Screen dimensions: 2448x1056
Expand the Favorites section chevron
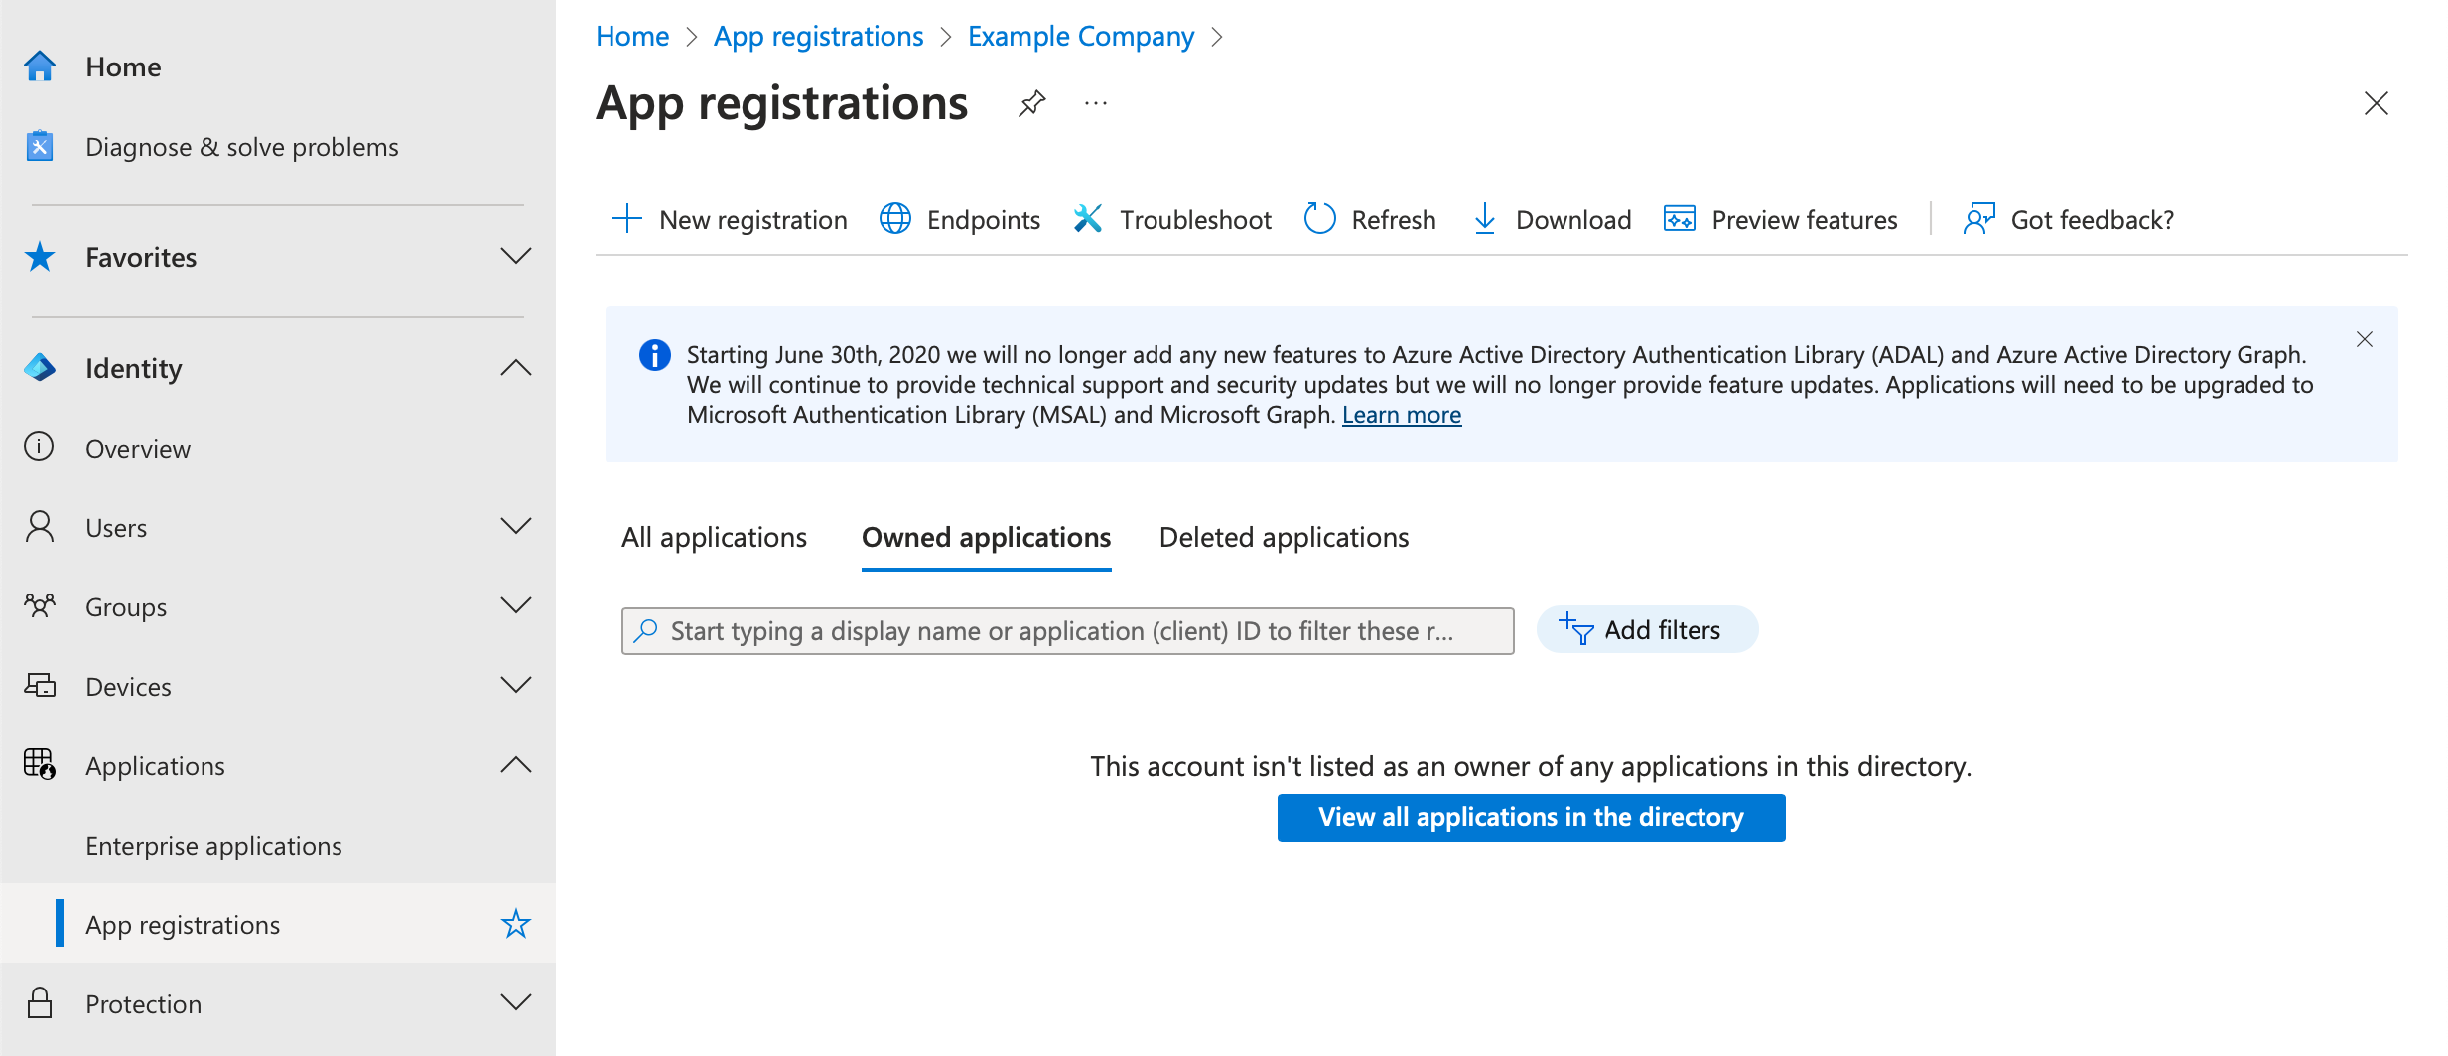pos(516,257)
